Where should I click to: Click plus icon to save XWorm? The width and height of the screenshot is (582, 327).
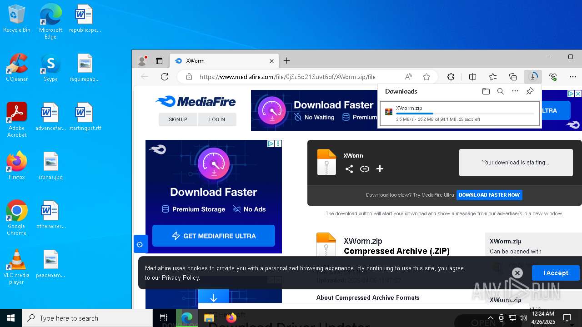pos(380,169)
